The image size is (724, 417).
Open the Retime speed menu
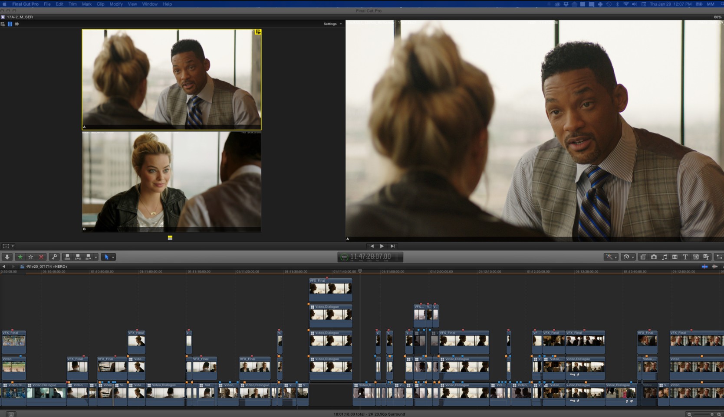(x=628, y=257)
